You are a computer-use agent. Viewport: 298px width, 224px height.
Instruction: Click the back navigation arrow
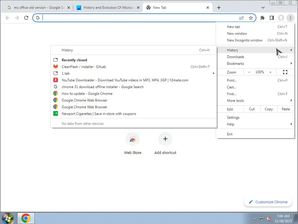(8, 18)
